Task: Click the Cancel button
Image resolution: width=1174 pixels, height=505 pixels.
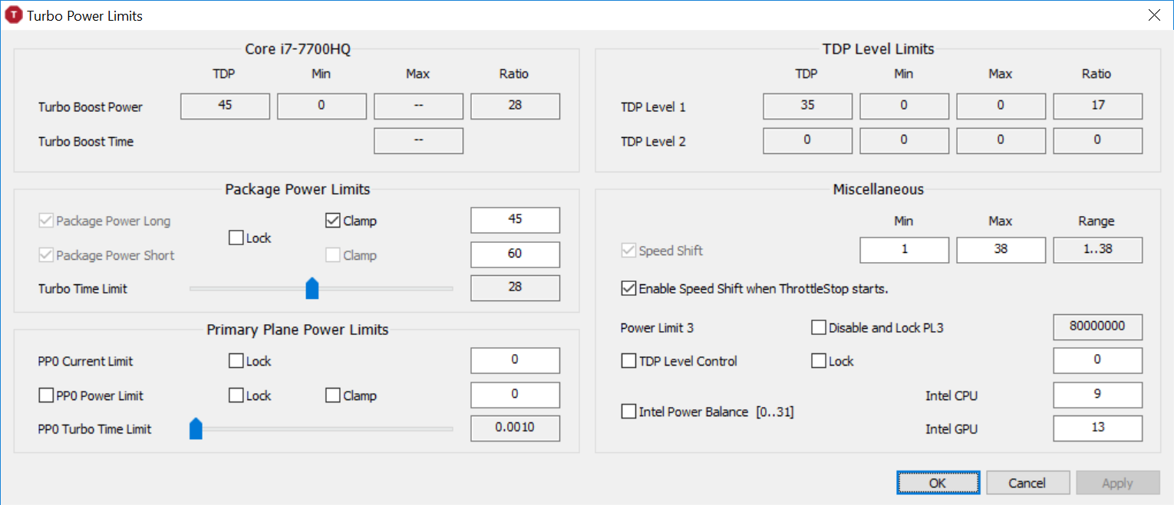Action: click(1027, 483)
